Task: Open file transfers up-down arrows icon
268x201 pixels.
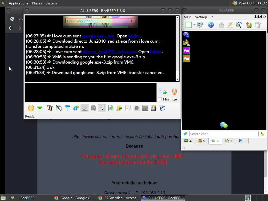Action: pos(249,25)
